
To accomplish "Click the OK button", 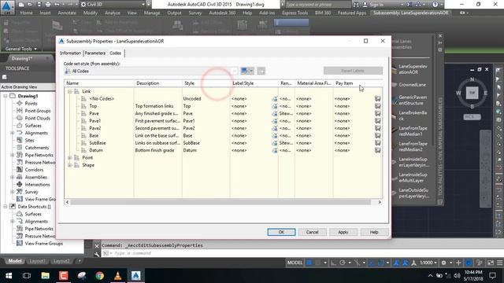I will tap(281, 232).
